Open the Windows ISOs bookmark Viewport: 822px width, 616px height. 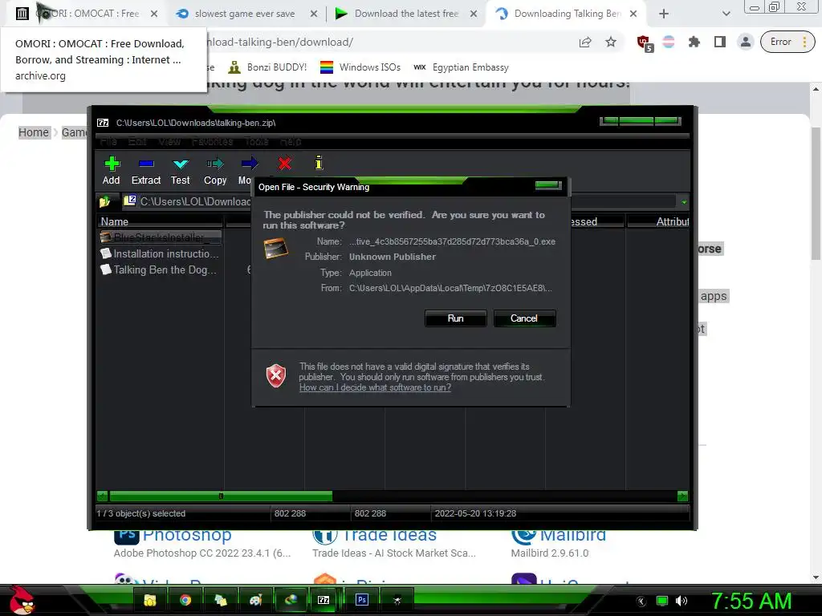pos(360,67)
